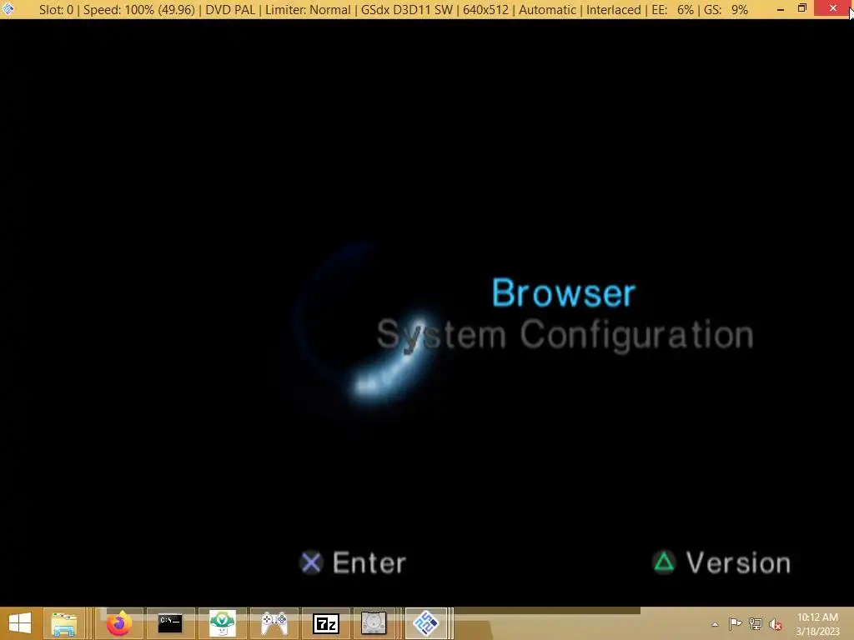Select the Browser menu option
The width and height of the screenshot is (854, 640).
564,292
